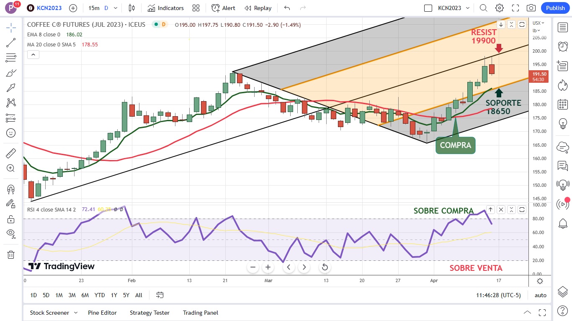Open the emoji icons picker
This screenshot has height=321, width=572.
tap(11, 133)
